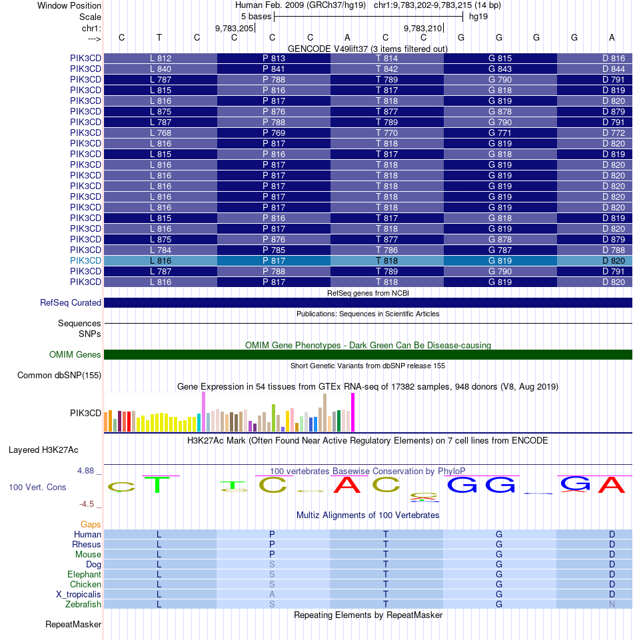Image resolution: width=633 pixels, height=640 pixels.
Task: Click the -4.5 PhyloP lower scale value
Action: point(87,503)
